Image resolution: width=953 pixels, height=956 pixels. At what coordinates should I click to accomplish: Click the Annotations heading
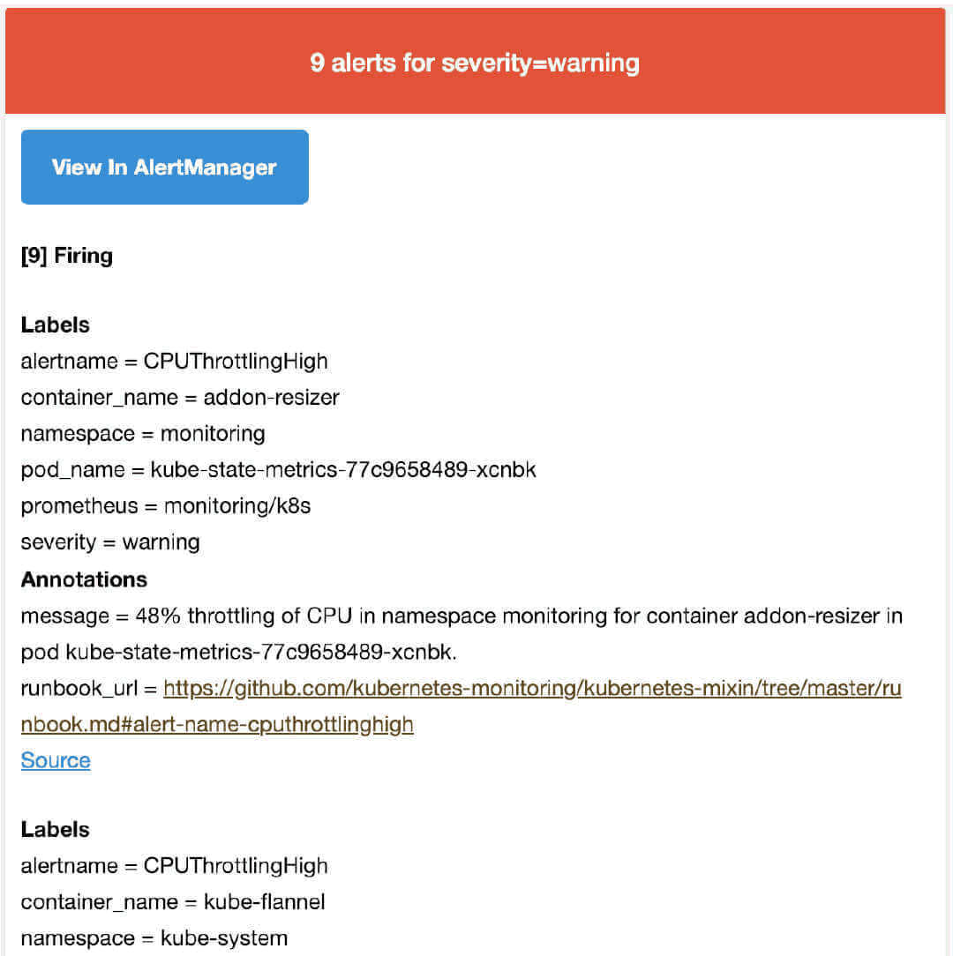tap(84, 579)
